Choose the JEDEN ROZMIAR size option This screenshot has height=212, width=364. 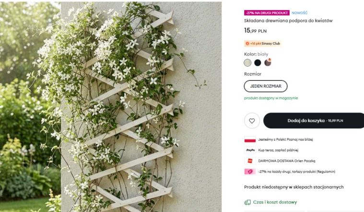(266, 86)
